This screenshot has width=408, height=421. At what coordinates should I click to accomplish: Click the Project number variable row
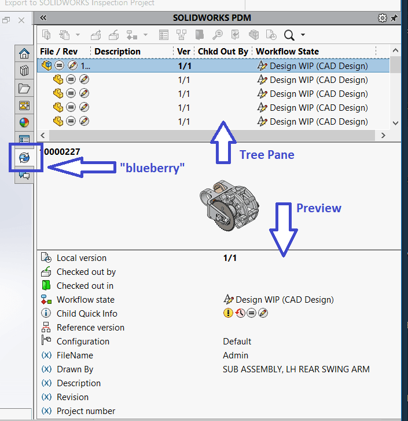[x=219, y=411]
